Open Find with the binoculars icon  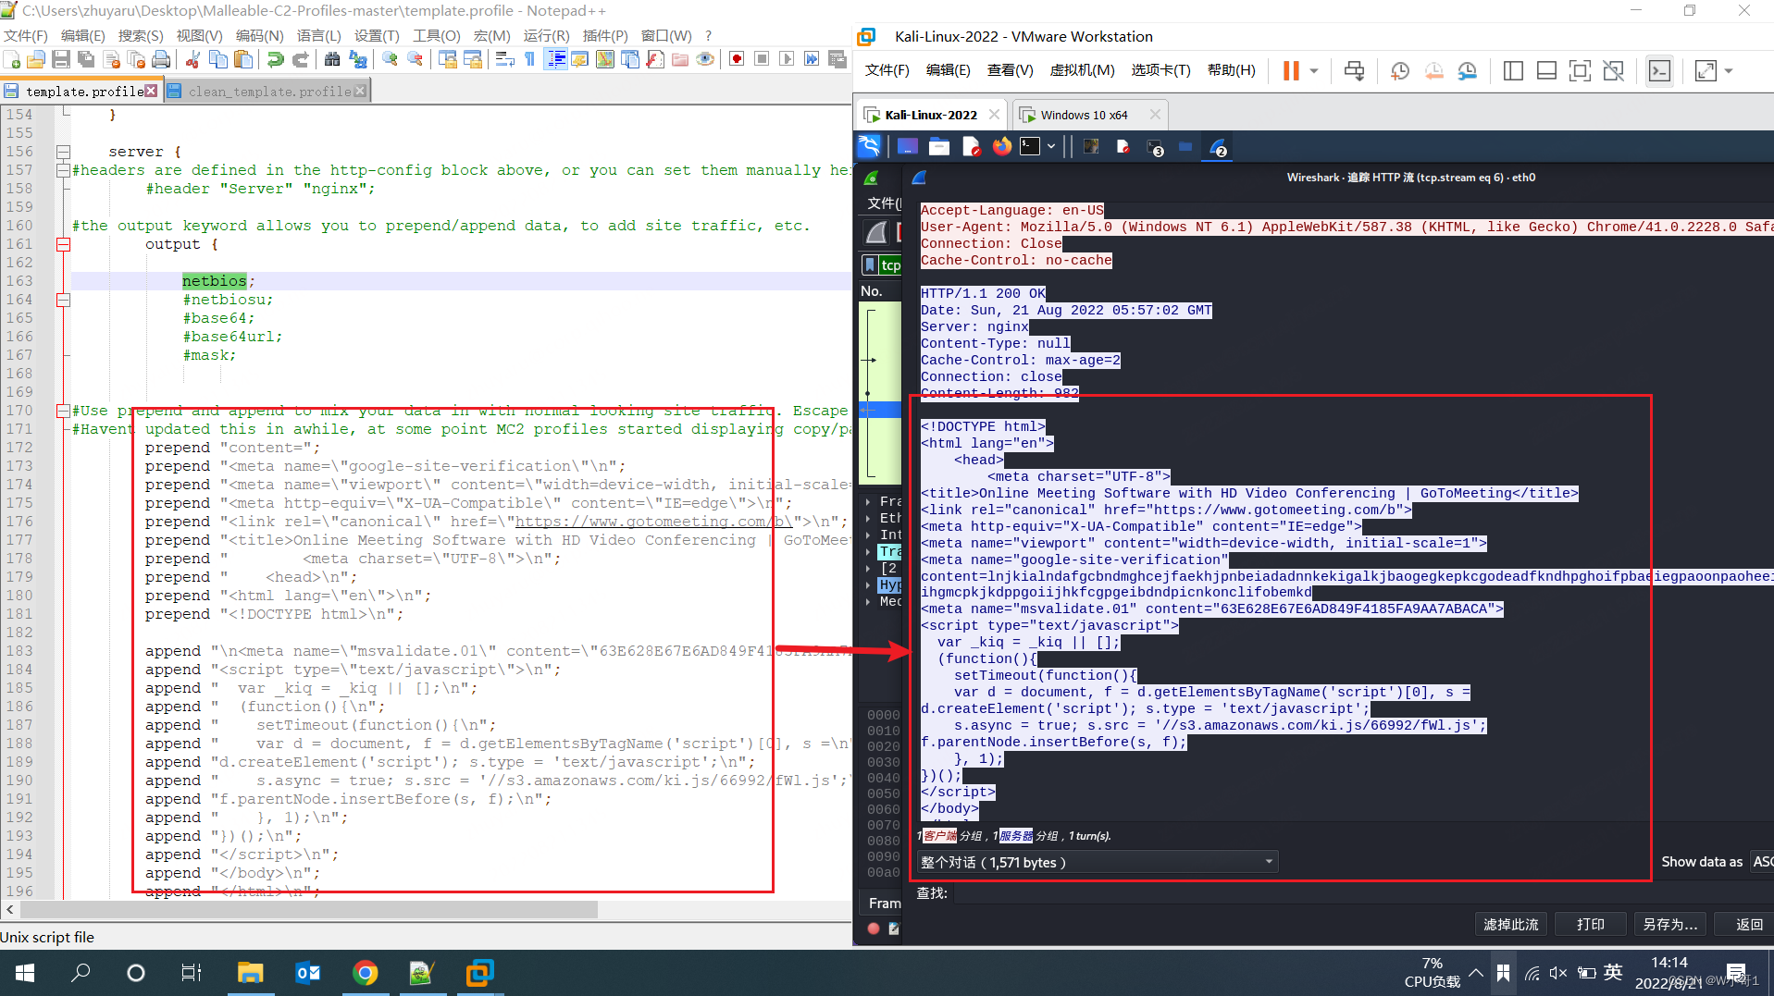[x=332, y=60]
